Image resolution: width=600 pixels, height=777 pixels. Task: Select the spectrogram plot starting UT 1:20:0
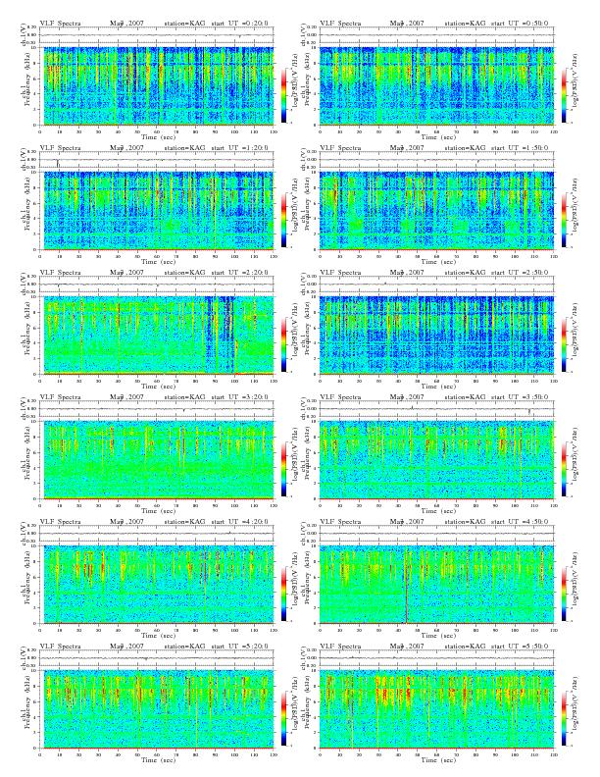(x=157, y=211)
